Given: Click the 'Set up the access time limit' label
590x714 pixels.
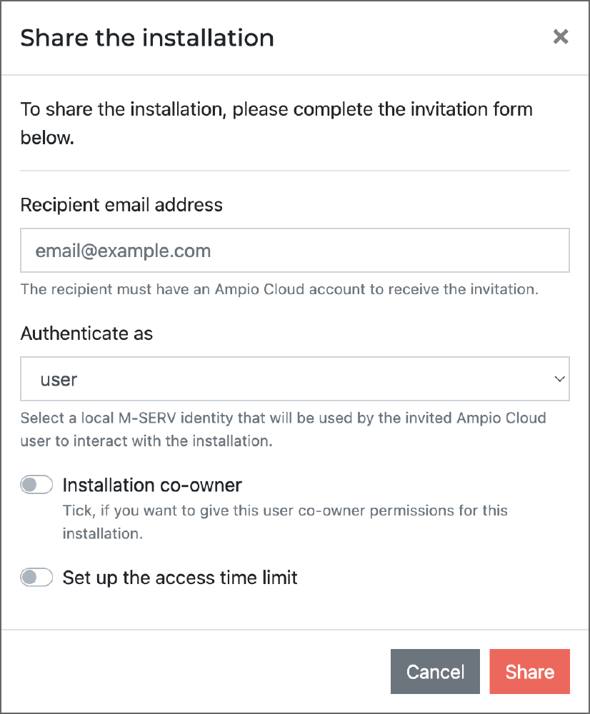Looking at the screenshot, I should 180,577.
